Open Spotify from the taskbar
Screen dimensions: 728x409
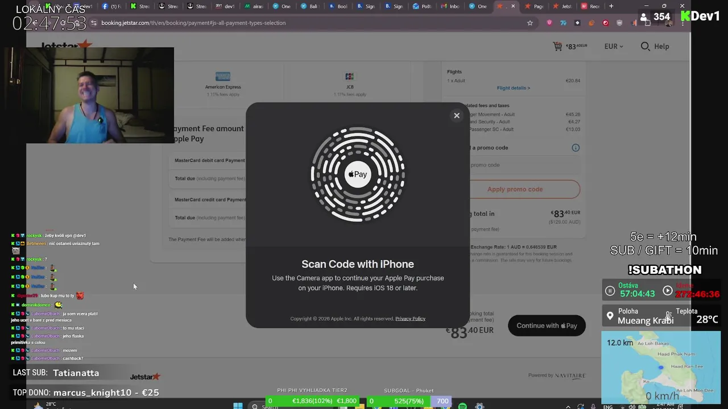[462, 406]
